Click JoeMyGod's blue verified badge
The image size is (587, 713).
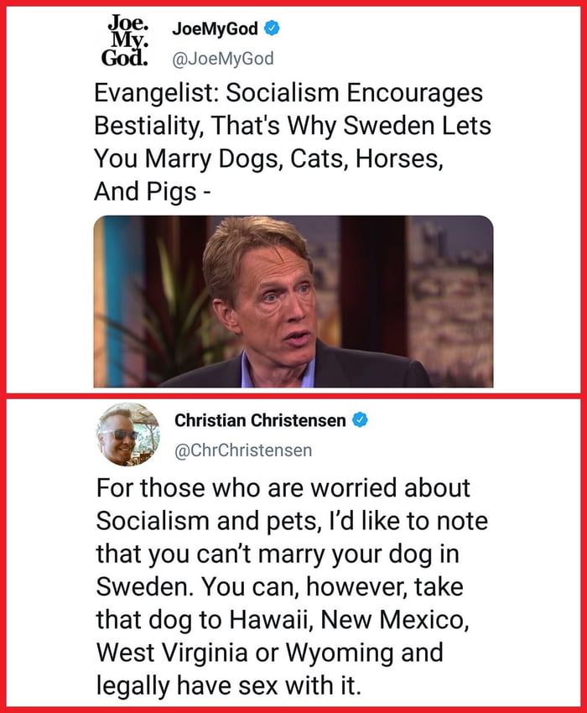tap(272, 29)
